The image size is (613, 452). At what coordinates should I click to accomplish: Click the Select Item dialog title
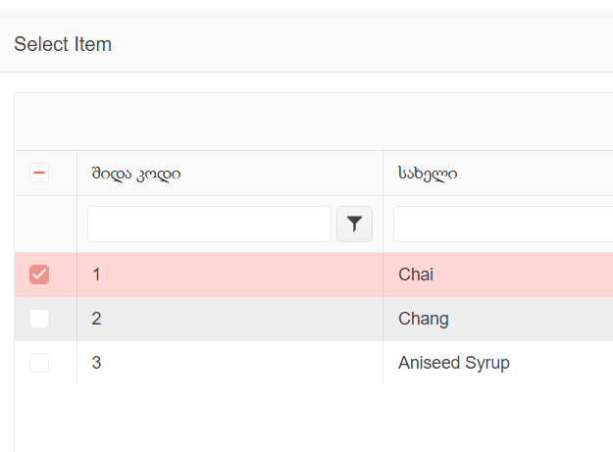(x=63, y=44)
